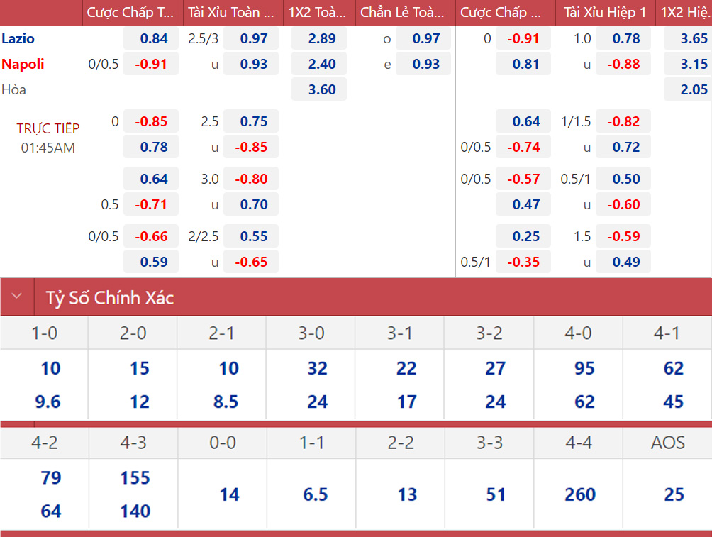Pick full-time 1X2 Lazio win odds 2.89
Viewport: 712px width, 537px height.
click(319, 39)
